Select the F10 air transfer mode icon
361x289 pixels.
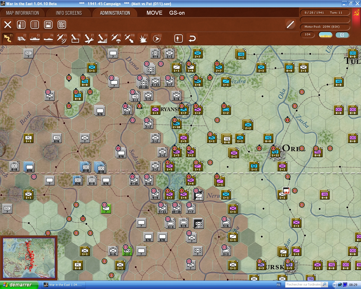pyautogui.click(x=129, y=38)
